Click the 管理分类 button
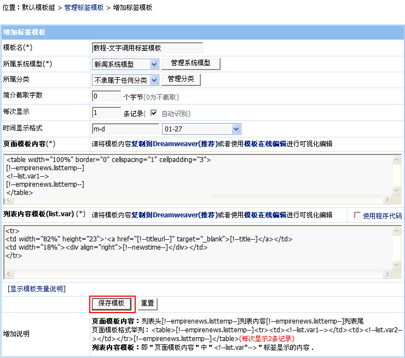Image resolution: width=405 pixels, height=358 pixels. 181,80
